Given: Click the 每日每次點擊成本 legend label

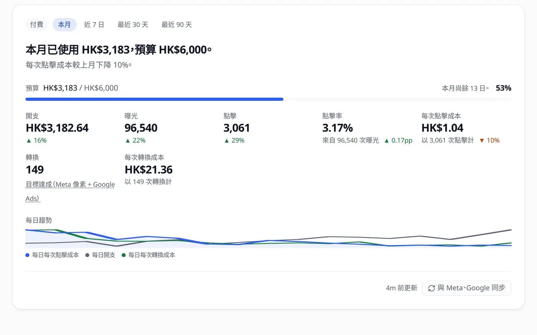Looking at the screenshot, I should point(56,255).
